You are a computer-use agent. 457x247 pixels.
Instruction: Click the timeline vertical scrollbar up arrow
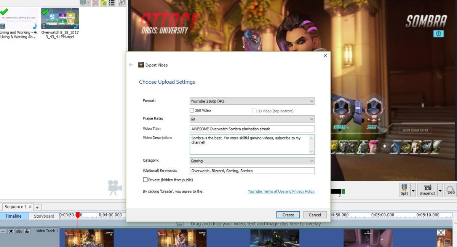pos(454,223)
